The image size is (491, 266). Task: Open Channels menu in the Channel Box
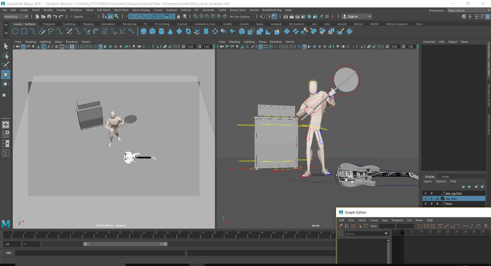click(x=429, y=42)
